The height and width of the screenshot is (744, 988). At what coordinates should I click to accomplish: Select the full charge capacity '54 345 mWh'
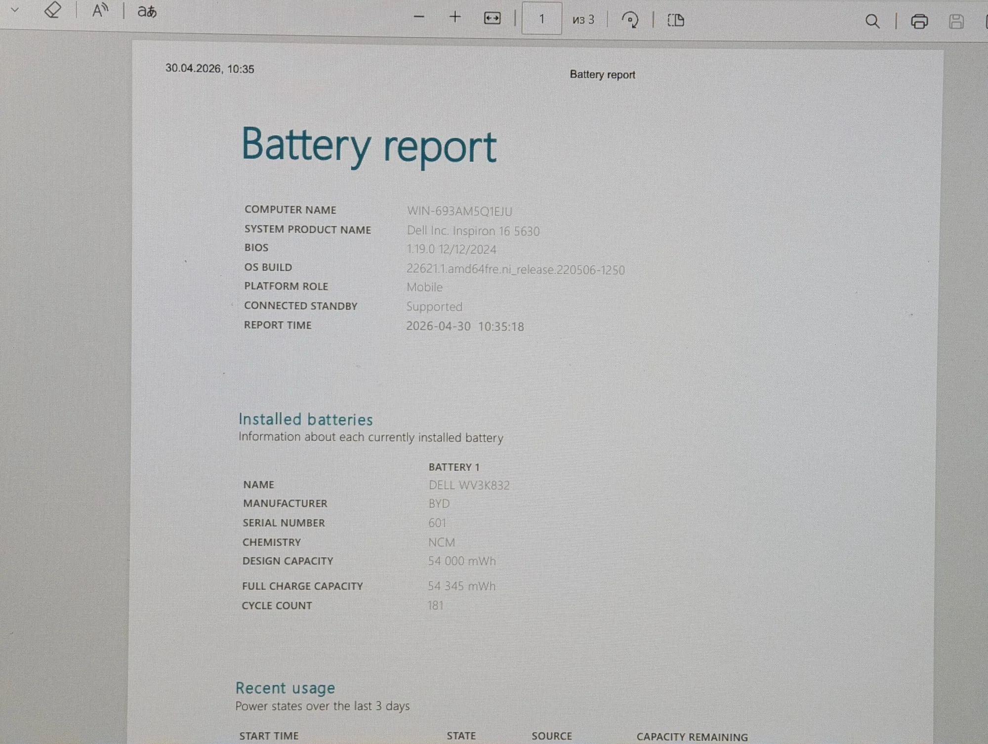[461, 586]
